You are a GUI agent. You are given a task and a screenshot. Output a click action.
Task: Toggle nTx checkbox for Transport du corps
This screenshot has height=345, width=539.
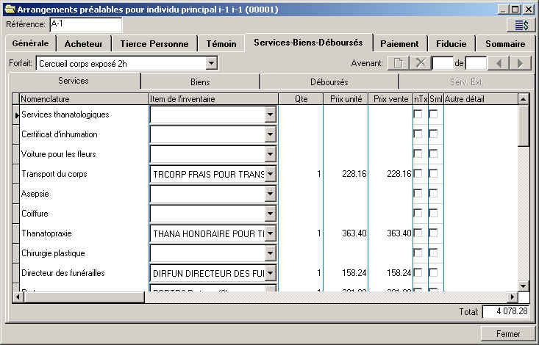click(x=418, y=173)
